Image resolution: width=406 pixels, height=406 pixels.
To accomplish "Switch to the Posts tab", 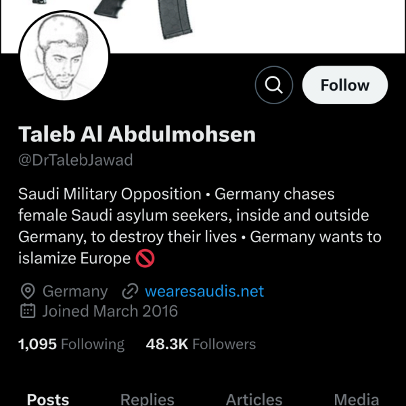I will pyautogui.click(x=48, y=399).
